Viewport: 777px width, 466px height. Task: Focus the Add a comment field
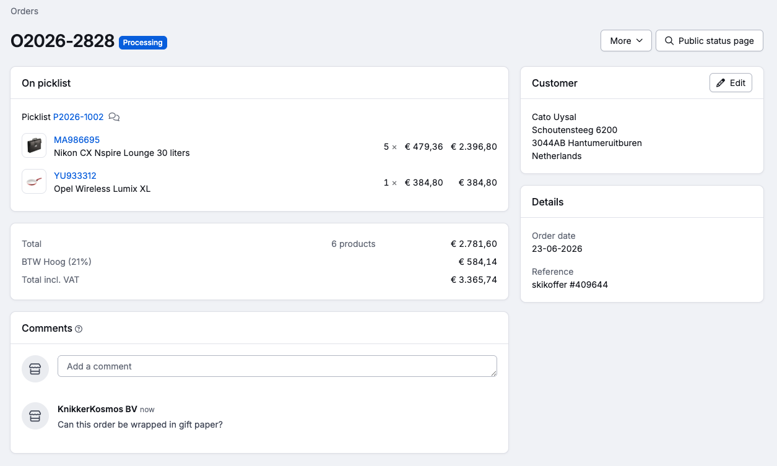277,366
